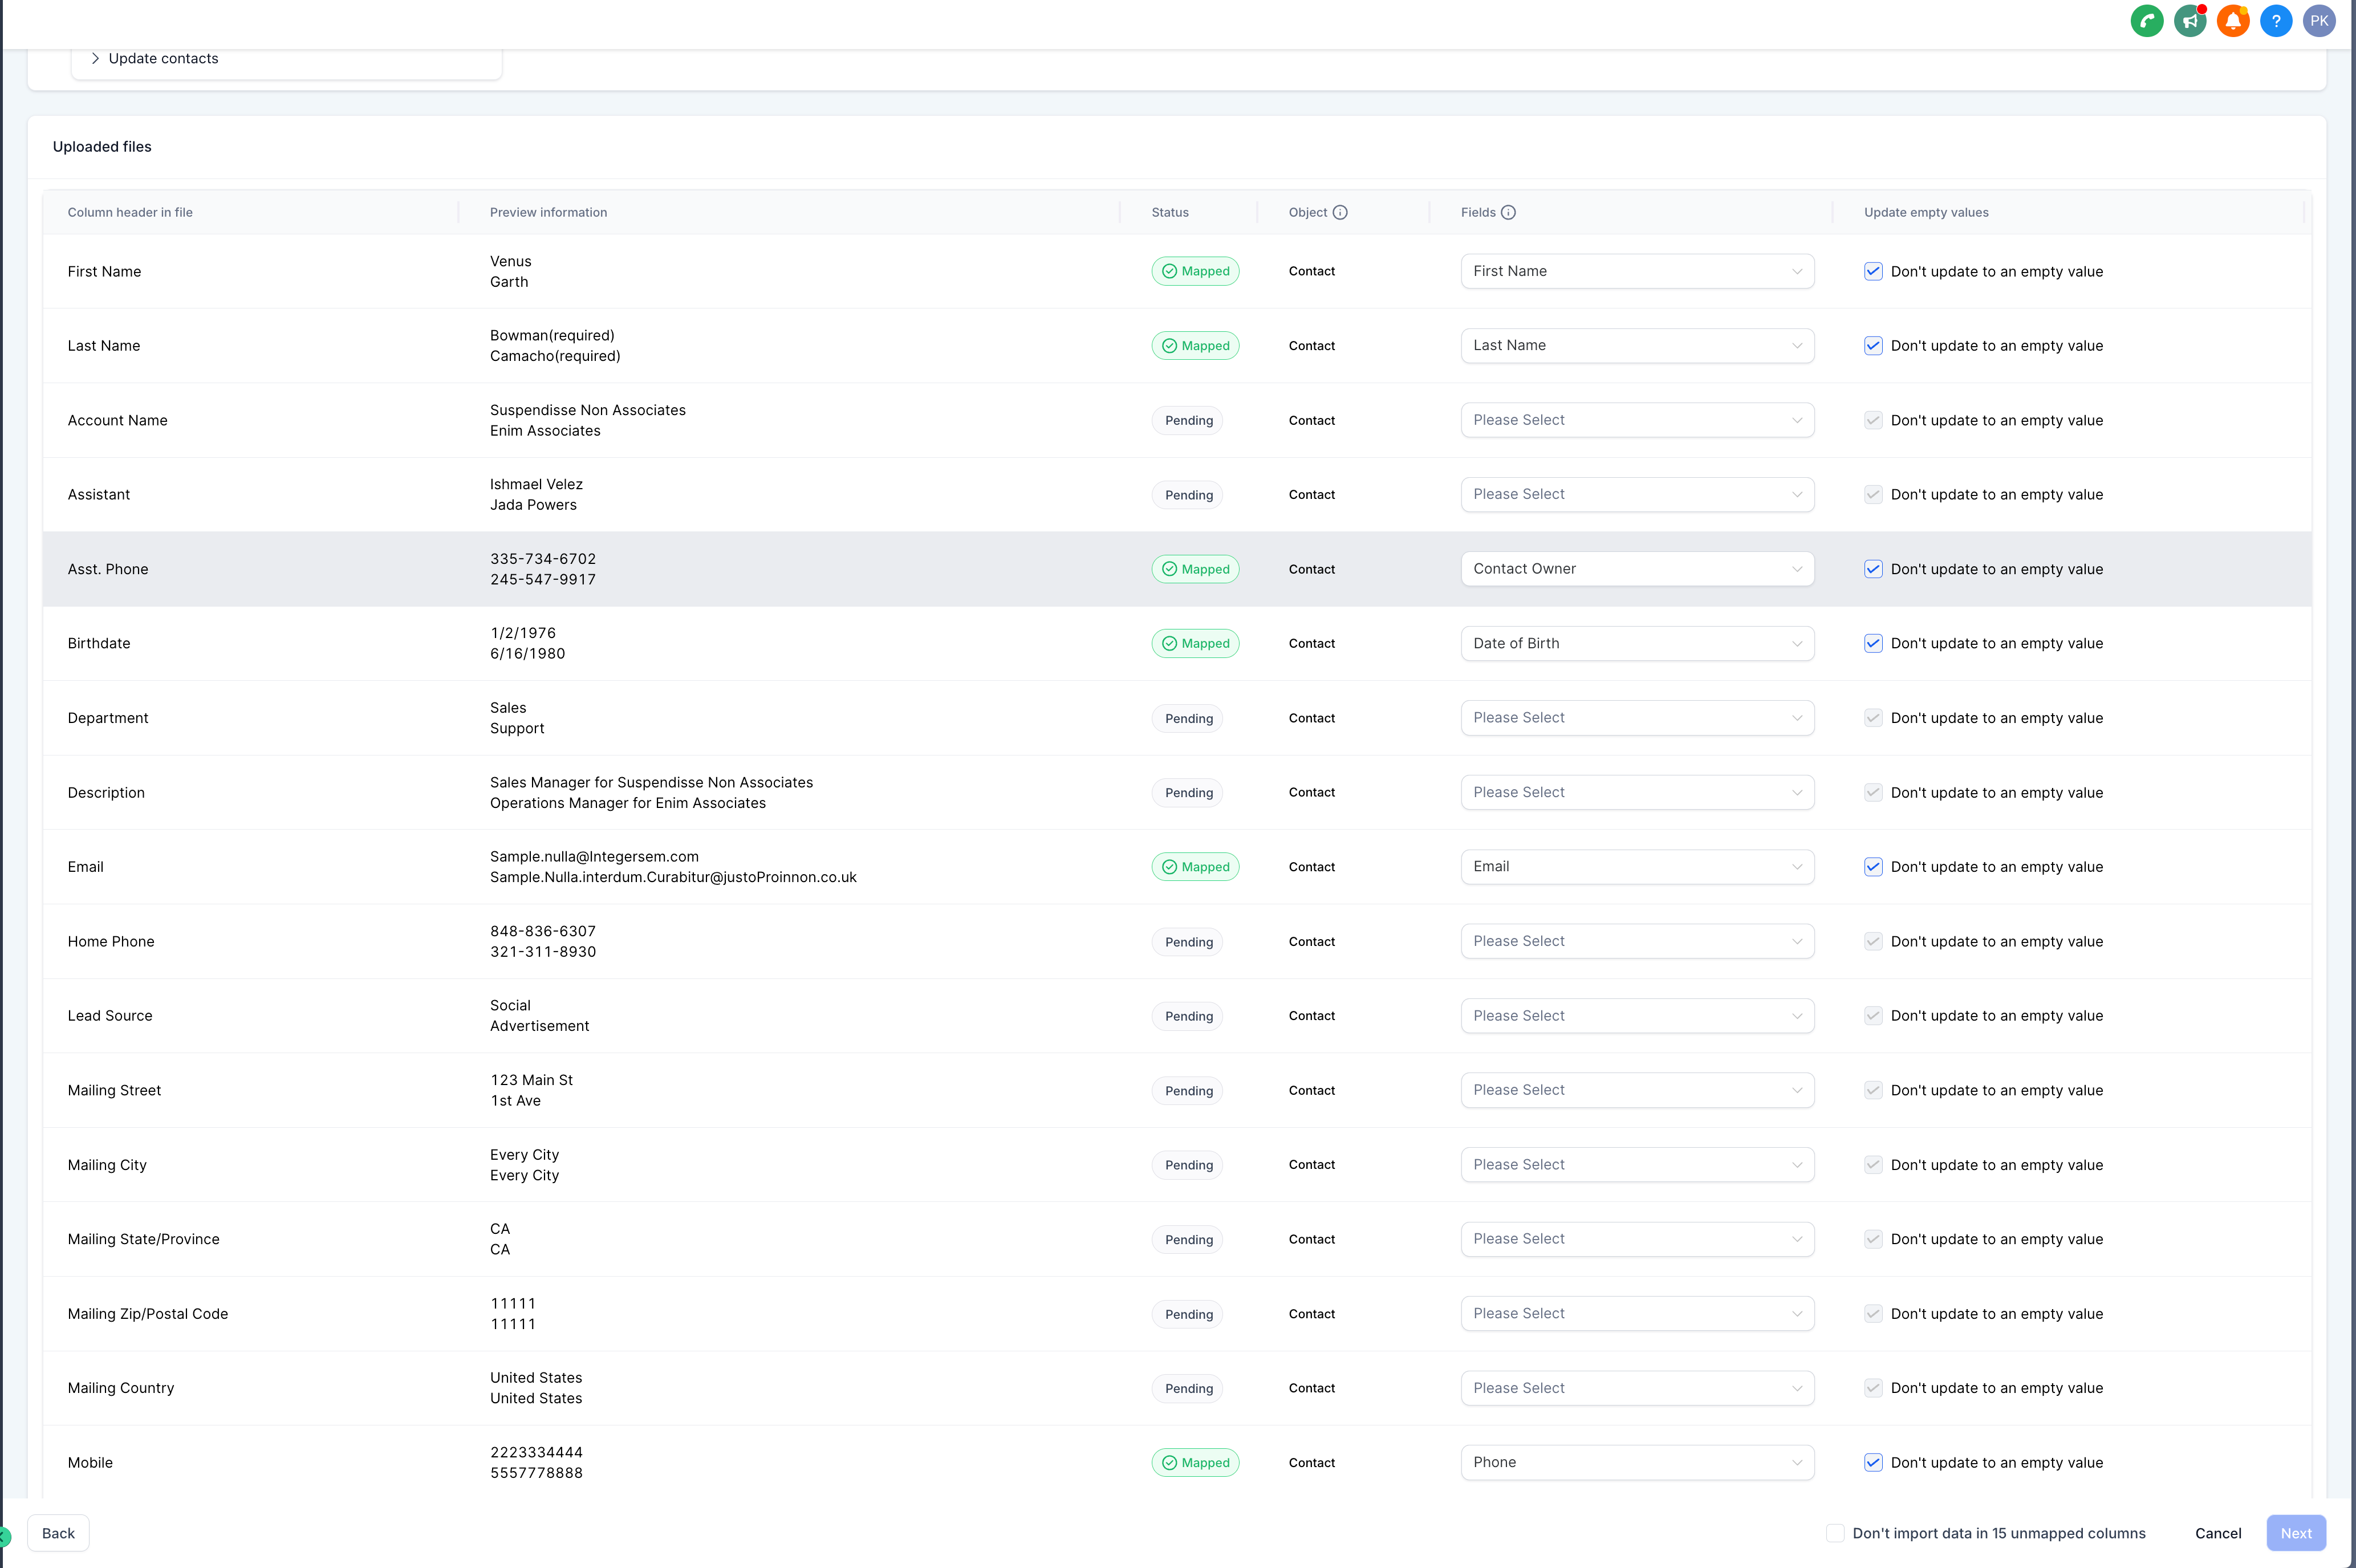Toggle empty value checkbox for Email row
The image size is (2356, 1568).
coord(1873,867)
